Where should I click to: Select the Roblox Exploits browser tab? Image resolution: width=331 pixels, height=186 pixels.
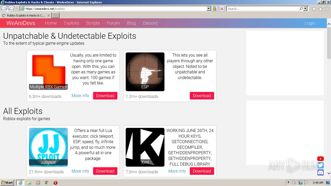pyautogui.click(x=26, y=16)
